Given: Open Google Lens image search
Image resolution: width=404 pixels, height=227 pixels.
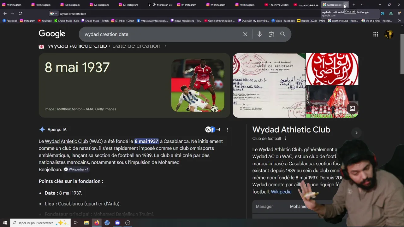Looking at the screenshot, I should pos(271,34).
